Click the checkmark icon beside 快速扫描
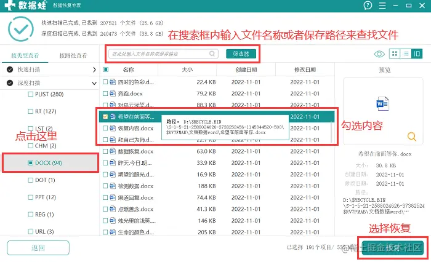This screenshot has width=431, height=262. tap(10, 69)
